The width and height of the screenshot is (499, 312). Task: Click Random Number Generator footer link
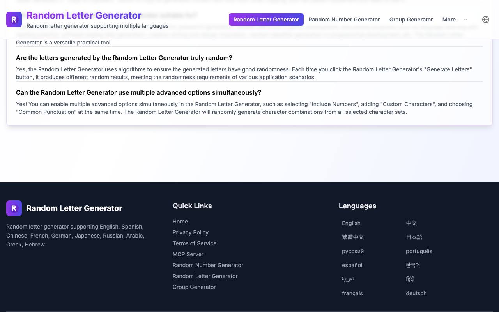click(x=208, y=265)
